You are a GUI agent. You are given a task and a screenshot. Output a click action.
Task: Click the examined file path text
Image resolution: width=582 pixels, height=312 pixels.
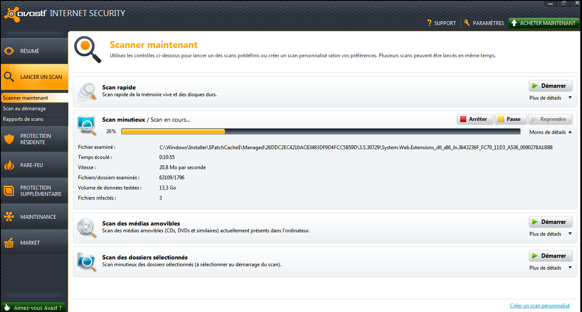[x=356, y=147]
